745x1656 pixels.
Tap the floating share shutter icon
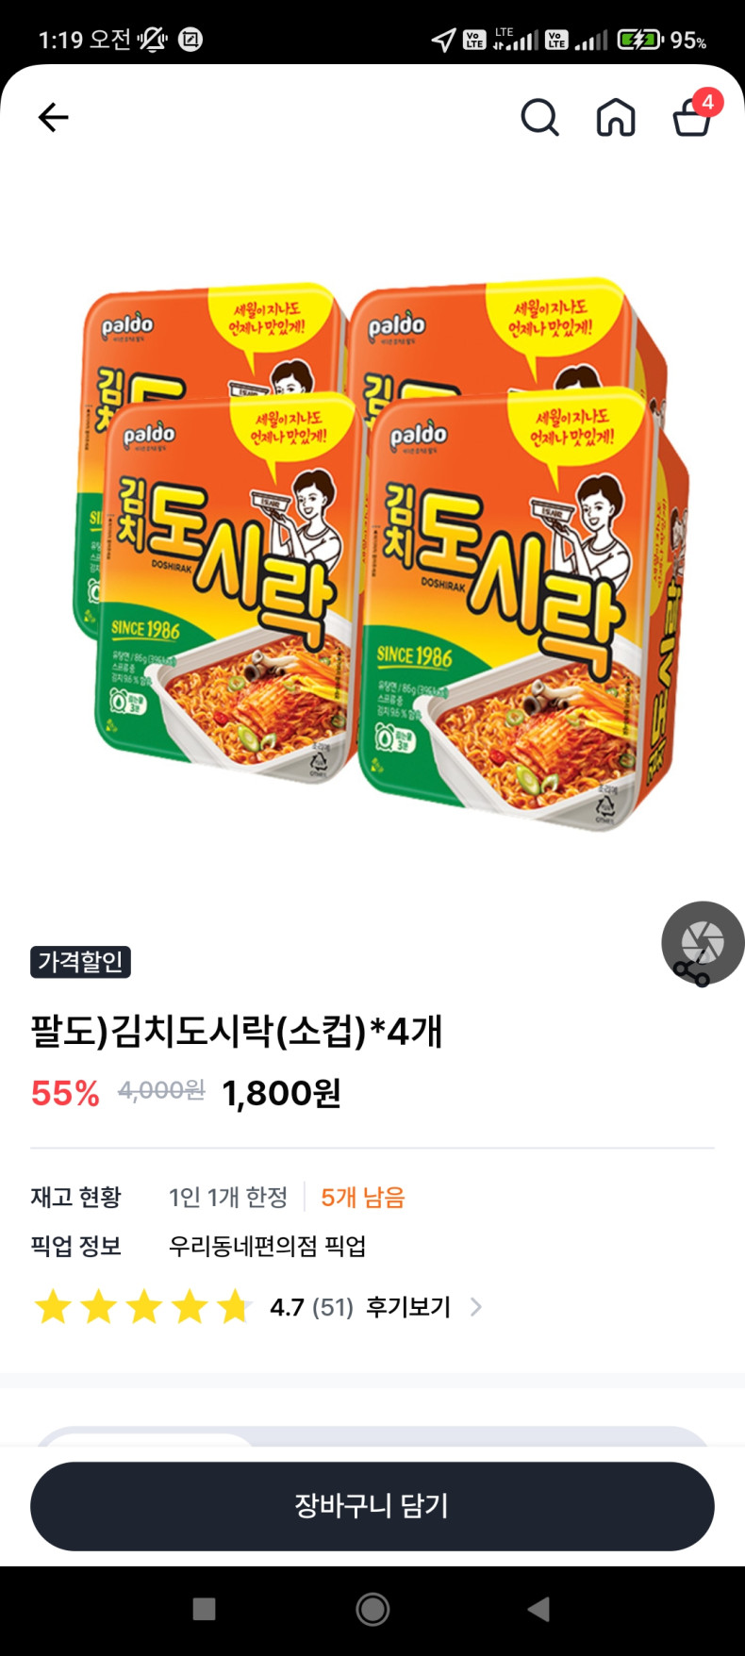point(703,943)
